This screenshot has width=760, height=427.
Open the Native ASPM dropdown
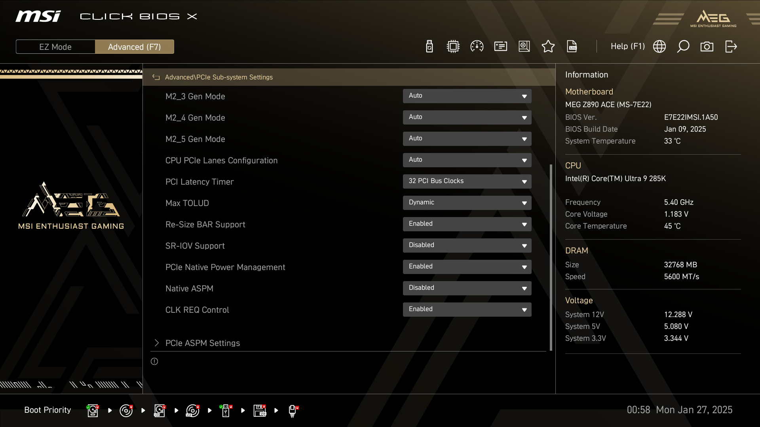(467, 288)
